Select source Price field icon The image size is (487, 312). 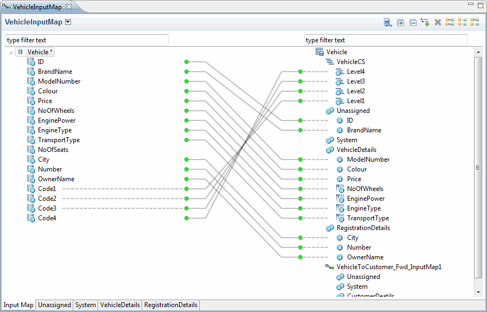pyautogui.click(x=31, y=101)
